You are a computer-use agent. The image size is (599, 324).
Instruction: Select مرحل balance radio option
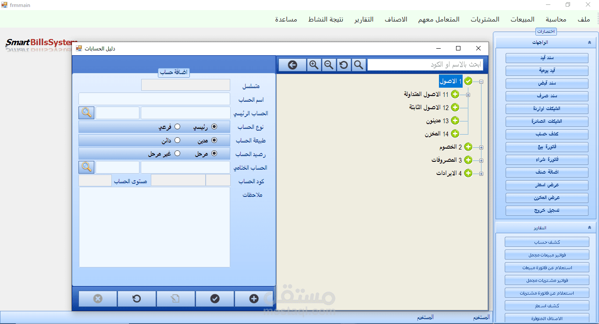tap(214, 153)
